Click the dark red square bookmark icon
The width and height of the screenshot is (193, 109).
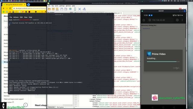29,12
